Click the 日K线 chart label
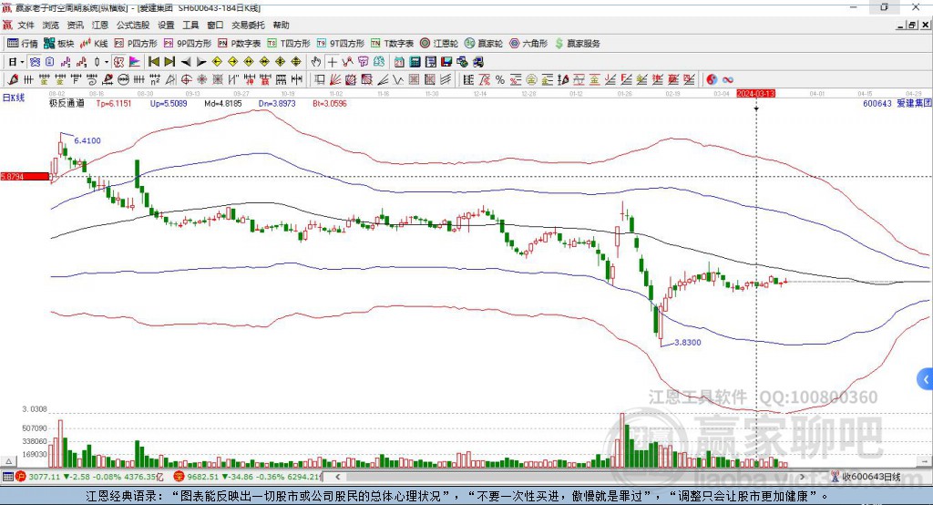The image size is (933, 505). 14,98
